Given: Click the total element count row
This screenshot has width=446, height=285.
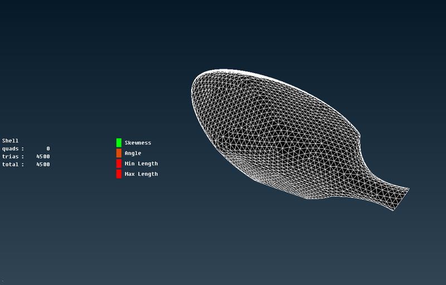Looking at the screenshot, I should 26,165.
